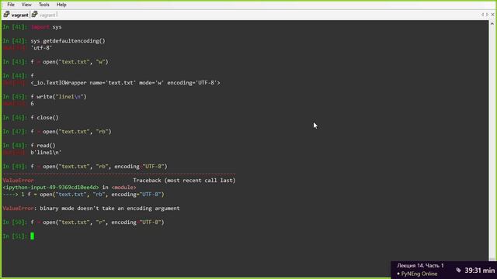Click 'sys.getdefaultencoding()' command text
This screenshot has height=279, width=497.
click(68, 41)
